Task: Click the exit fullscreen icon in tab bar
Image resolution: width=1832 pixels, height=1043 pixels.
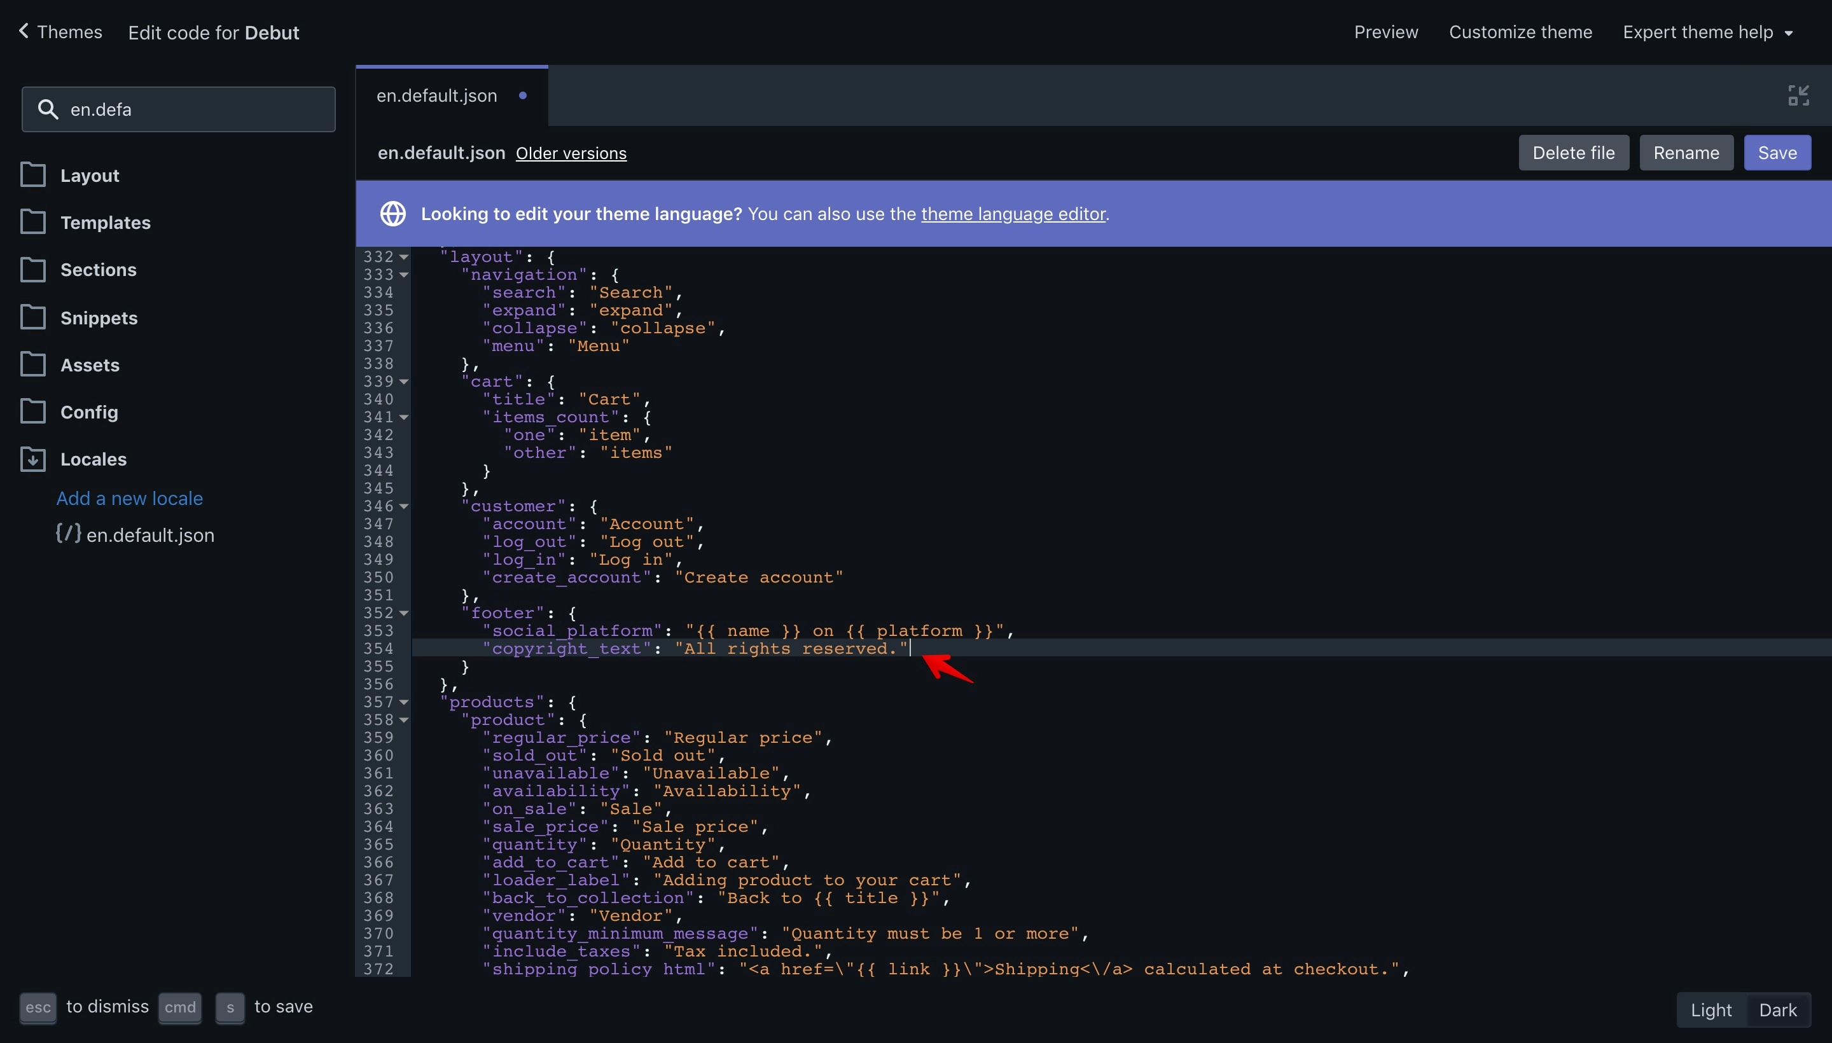Action: pos(1798,95)
